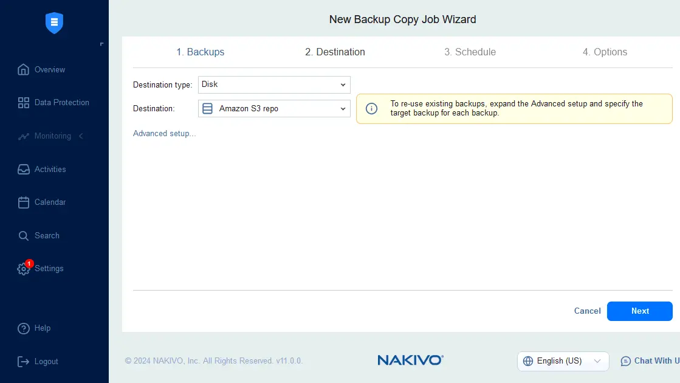Click the Logout arrow icon
The height and width of the screenshot is (383, 680).
24,361
